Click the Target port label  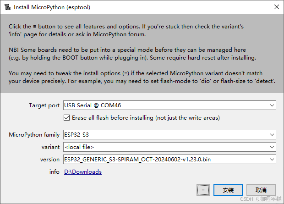click(44, 105)
